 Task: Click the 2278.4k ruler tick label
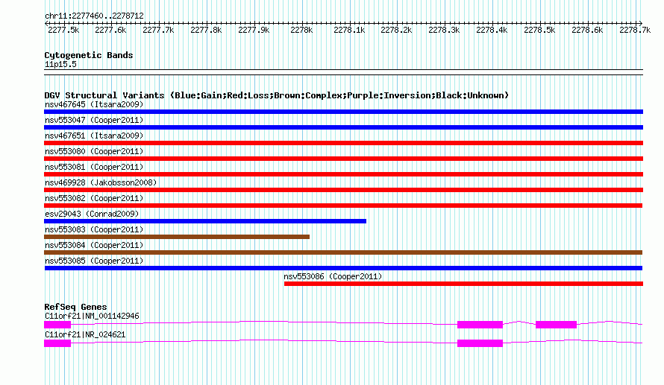click(492, 30)
